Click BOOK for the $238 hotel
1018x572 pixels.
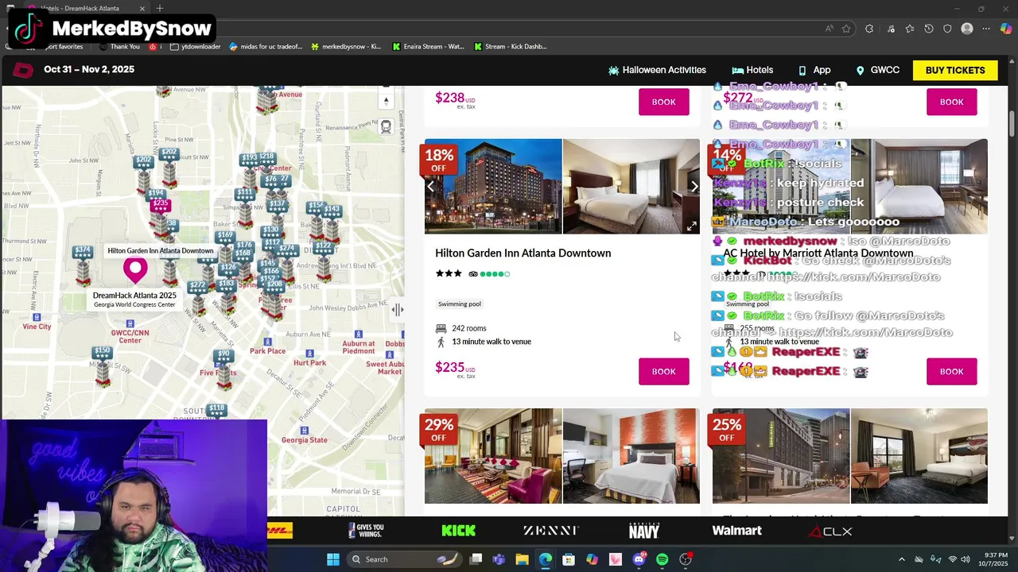tap(664, 102)
